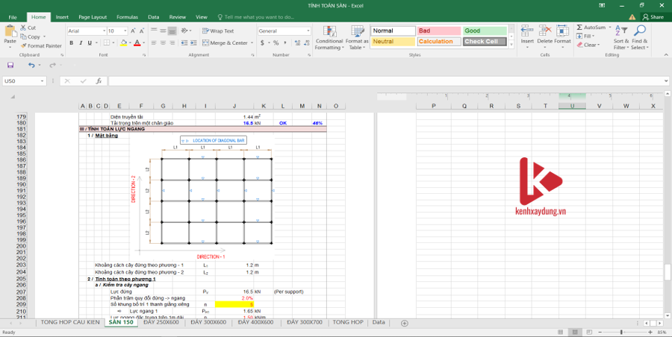This screenshot has width=672, height=337.
Task: Open the Name Box dropdown arrow
Action: click(x=43, y=81)
